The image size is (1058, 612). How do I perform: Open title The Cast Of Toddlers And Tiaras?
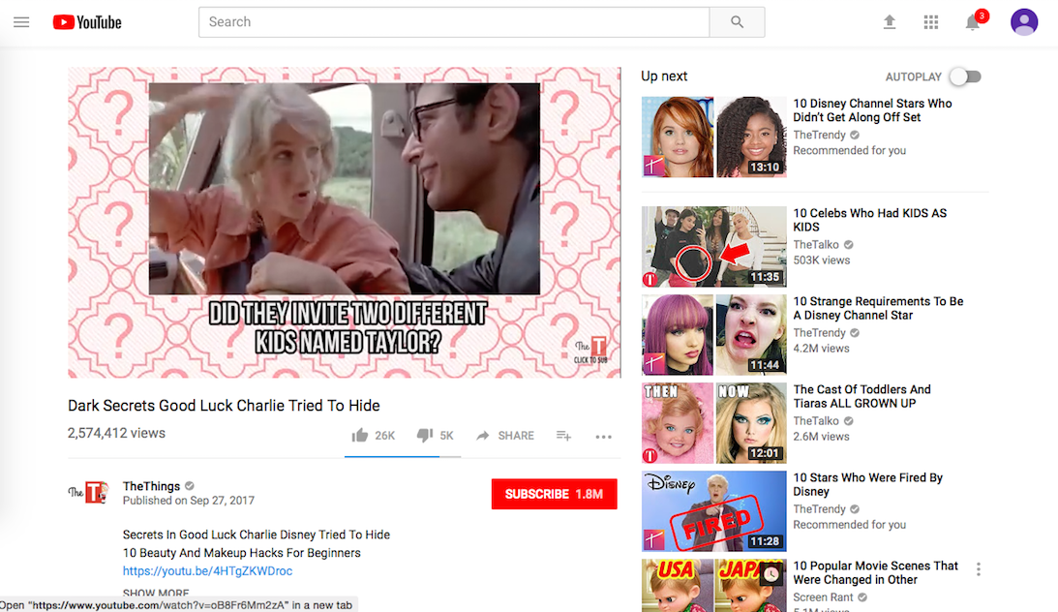[862, 396]
